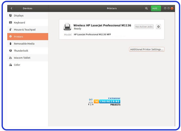Go back using the Devices back arrow
This screenshot has width=181, height=131.
click(x=11, y=8)
